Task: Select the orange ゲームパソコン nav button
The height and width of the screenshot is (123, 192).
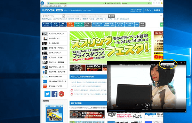Action: (x=70, y=25)
